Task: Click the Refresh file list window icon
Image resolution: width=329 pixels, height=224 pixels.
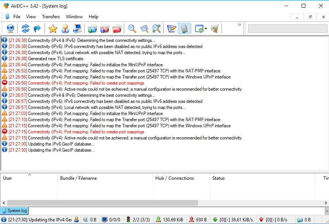Action: coord(199,28)
